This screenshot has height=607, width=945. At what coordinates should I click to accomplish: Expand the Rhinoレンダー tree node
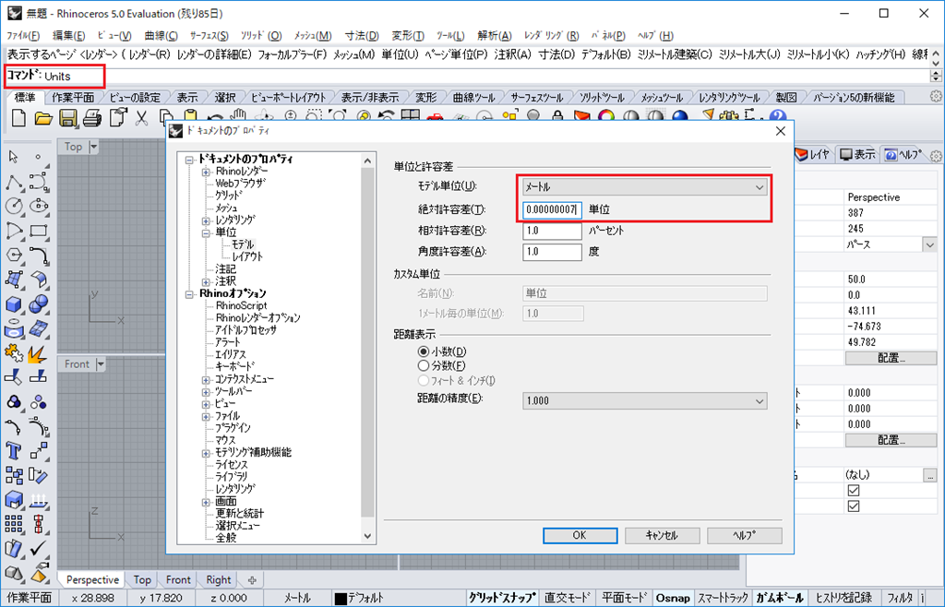(x=206, y=172)
